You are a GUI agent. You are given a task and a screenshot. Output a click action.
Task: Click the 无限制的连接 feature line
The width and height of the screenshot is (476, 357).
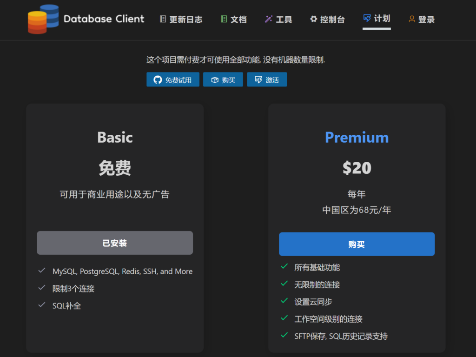317,285
